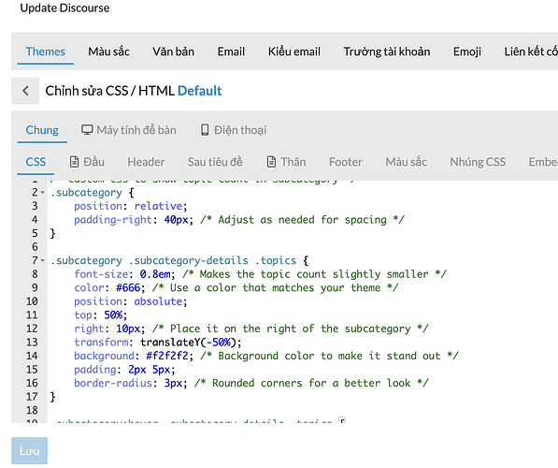Select the Chung target tab
This screenshot has height=468, width=558.
coord(42,130)
